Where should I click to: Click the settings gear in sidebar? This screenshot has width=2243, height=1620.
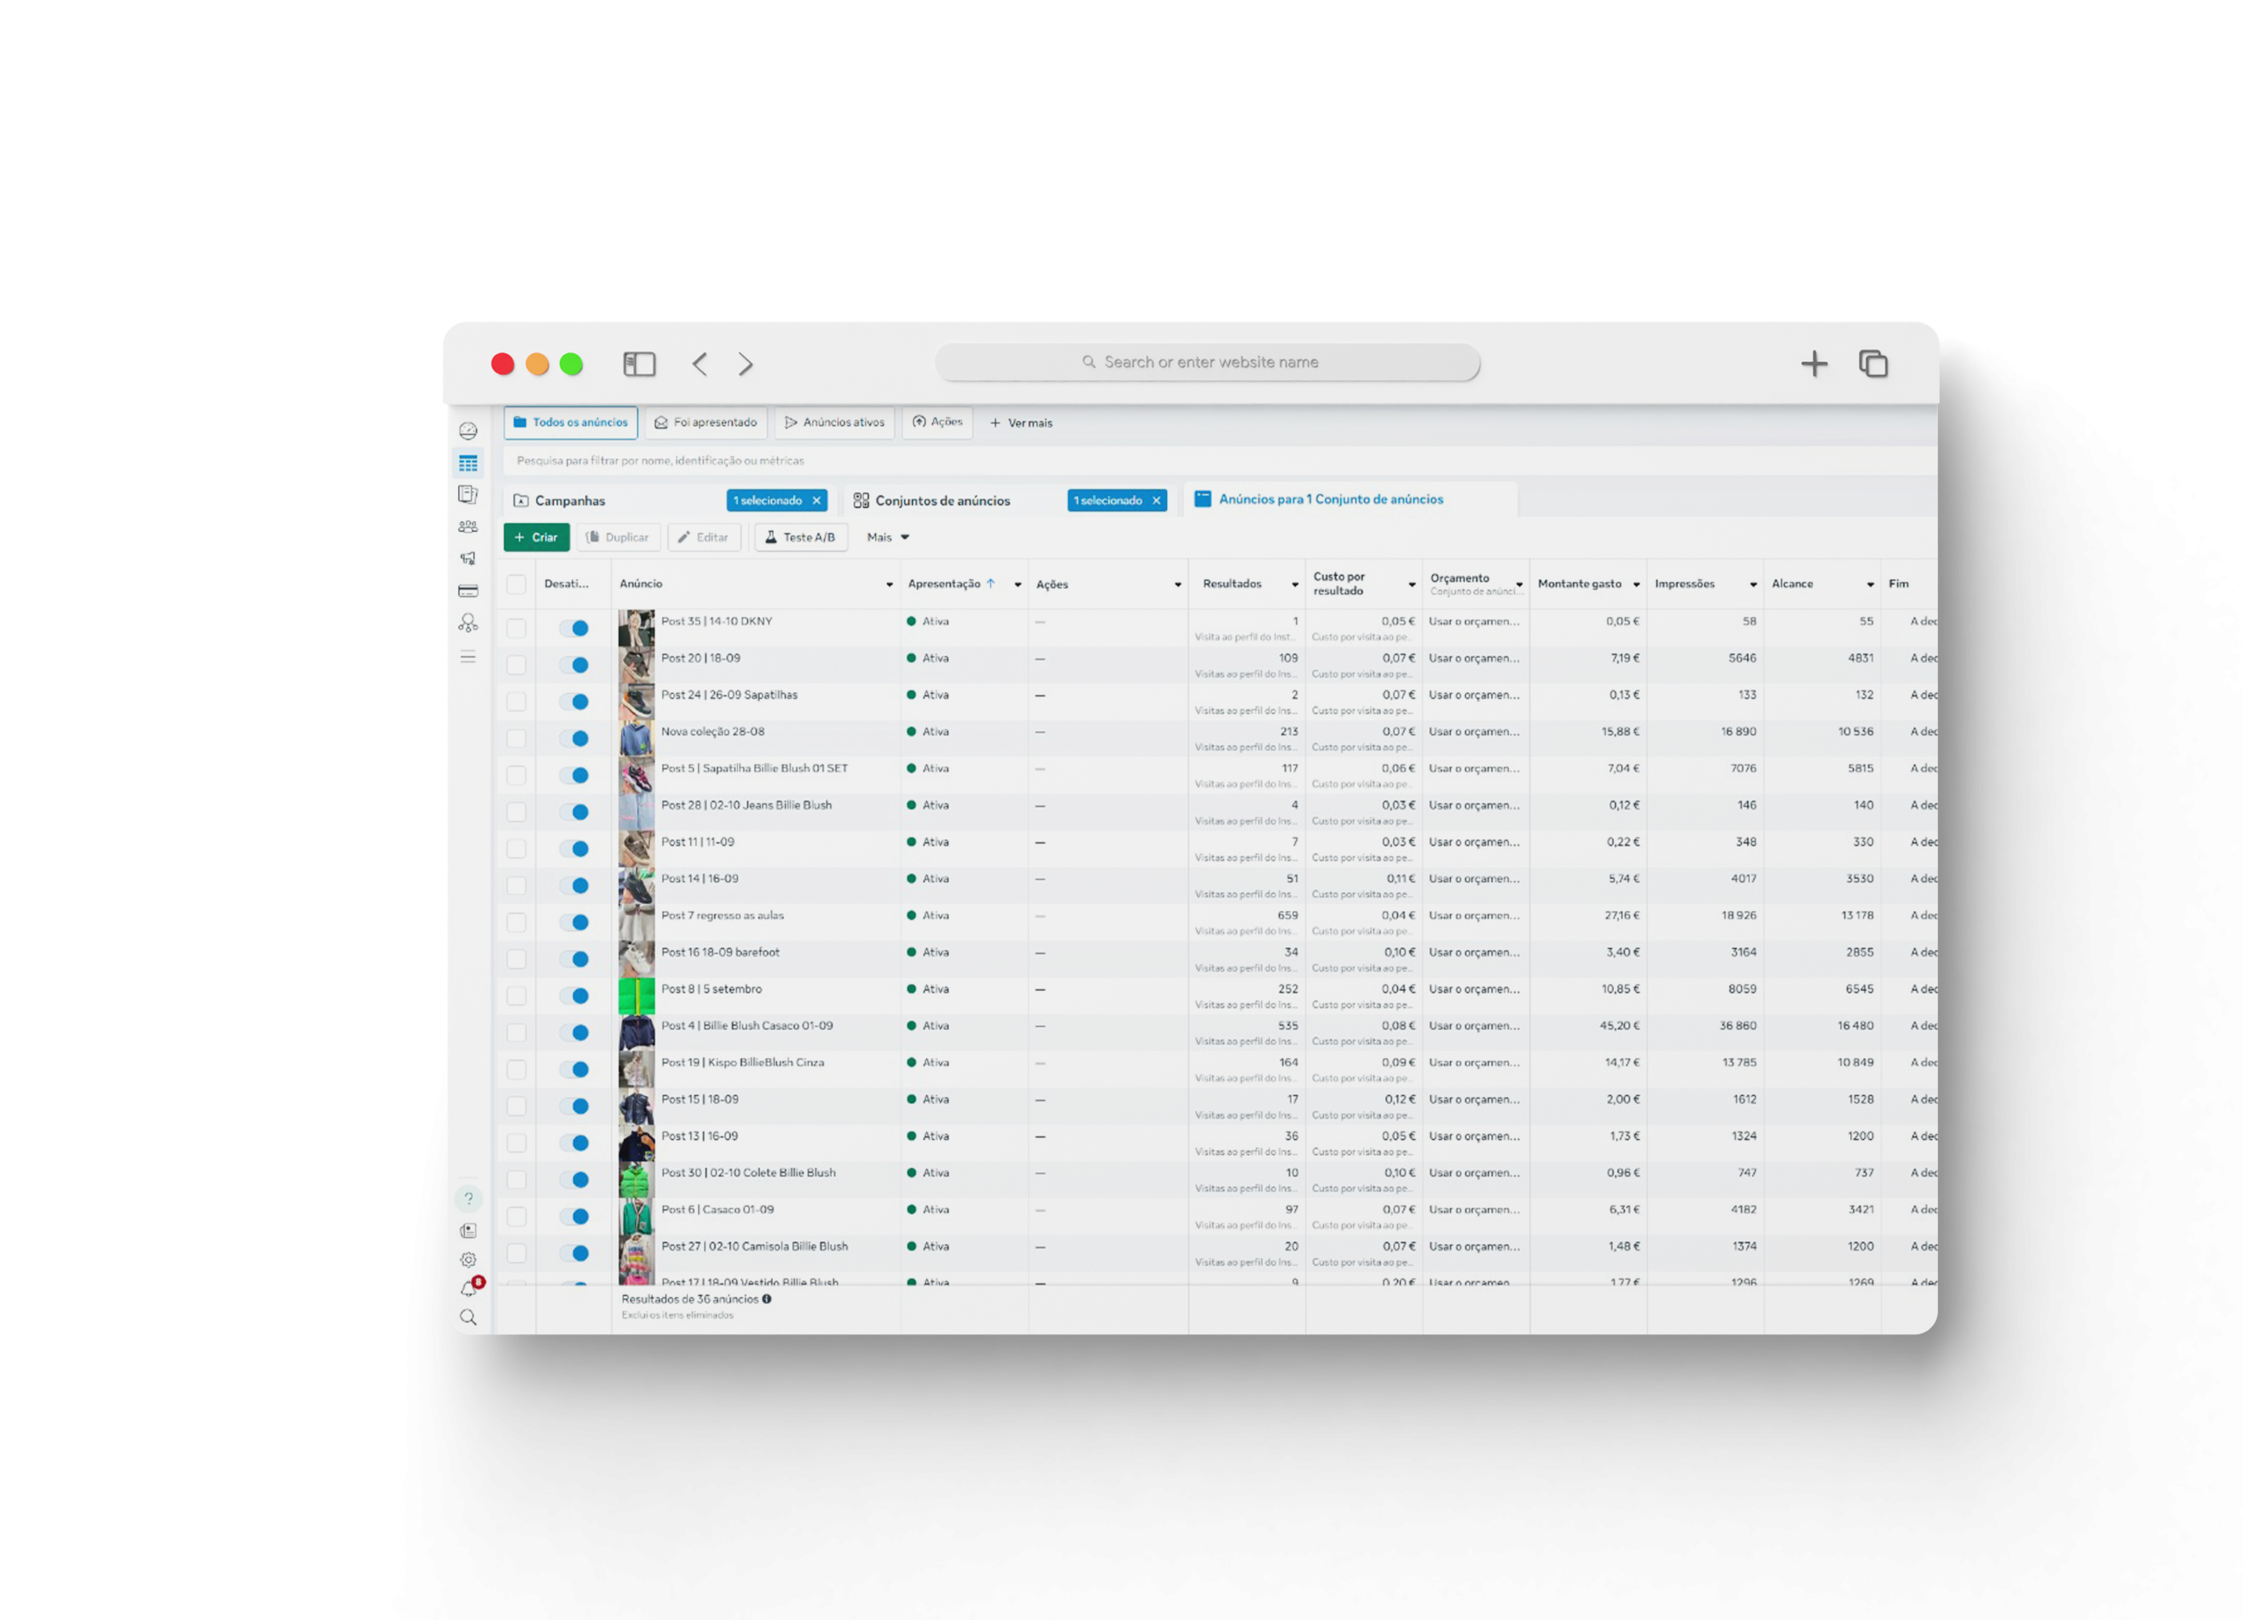(x=469, y=1259)
